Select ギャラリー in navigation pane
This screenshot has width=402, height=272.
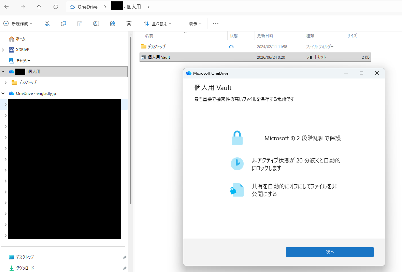point(23,60)
